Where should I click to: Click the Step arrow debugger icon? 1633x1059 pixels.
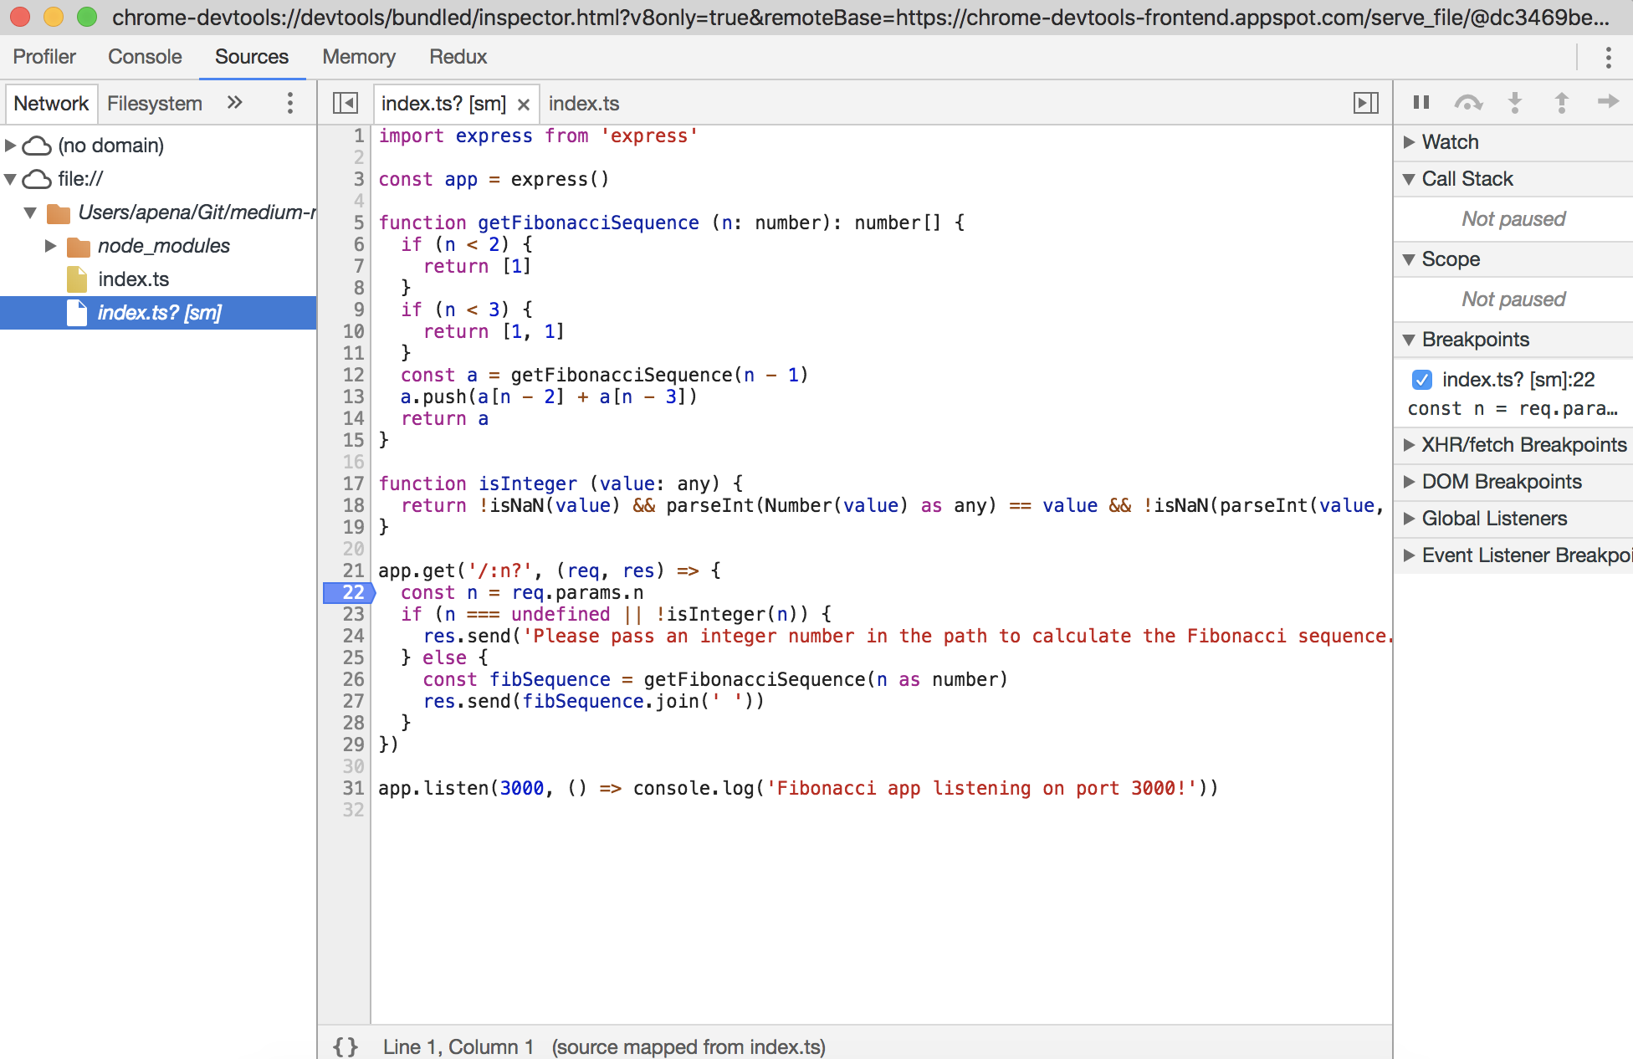pyautogui.click(x=1608, y=102)
